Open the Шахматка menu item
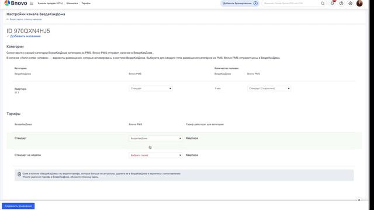 (72, 3)
